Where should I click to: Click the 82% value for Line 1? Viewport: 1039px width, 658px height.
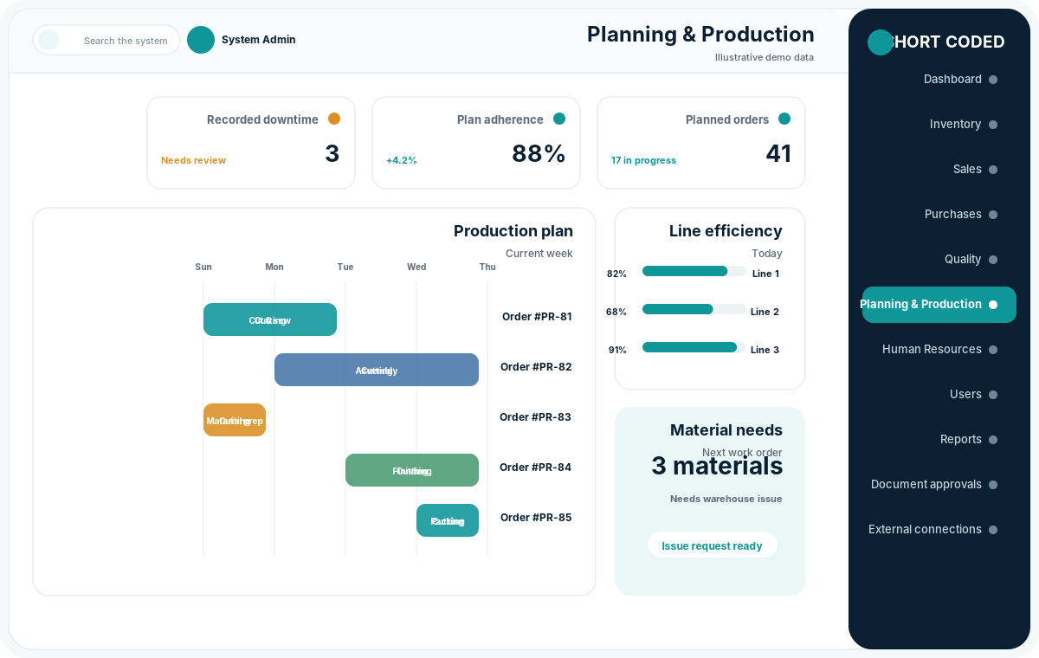[x=616, y=274]
